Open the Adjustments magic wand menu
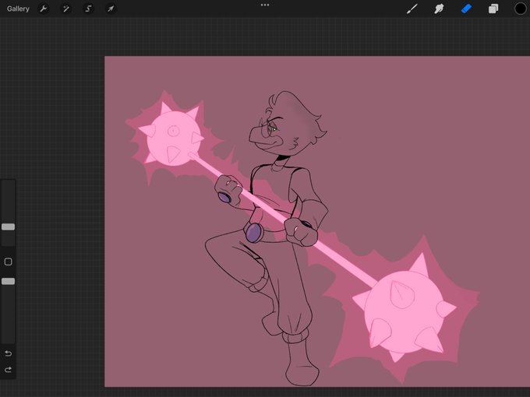Image resolution: width=530 pixels, height=397 pixels. click(x=66, y=9)
